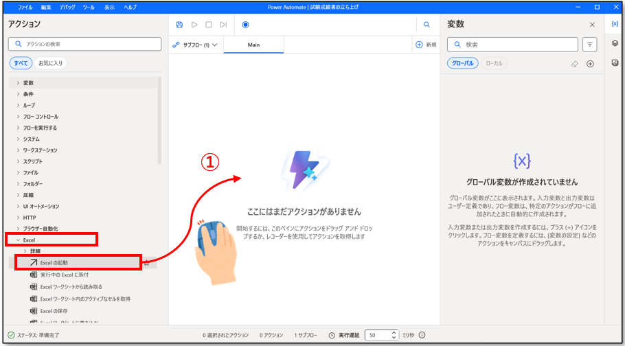Select the Excel の起動 action
Image resolution: width=625 pixels, height=346 pixels.
tap(54, 262)
